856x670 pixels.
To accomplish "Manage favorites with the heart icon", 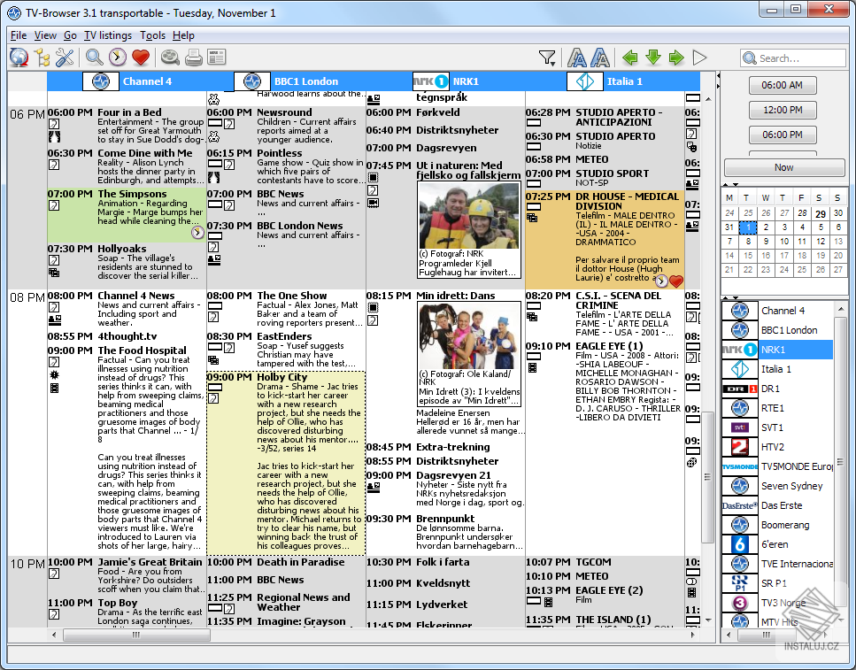I will (142, 57).
